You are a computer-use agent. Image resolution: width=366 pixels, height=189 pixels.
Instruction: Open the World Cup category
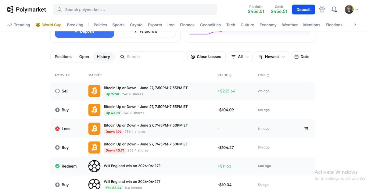point(49,25)
